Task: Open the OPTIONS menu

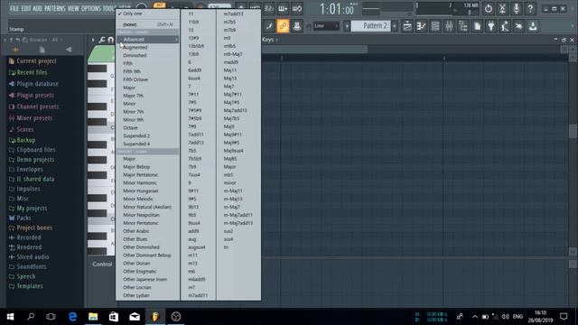Action: (x=90, y=8)
